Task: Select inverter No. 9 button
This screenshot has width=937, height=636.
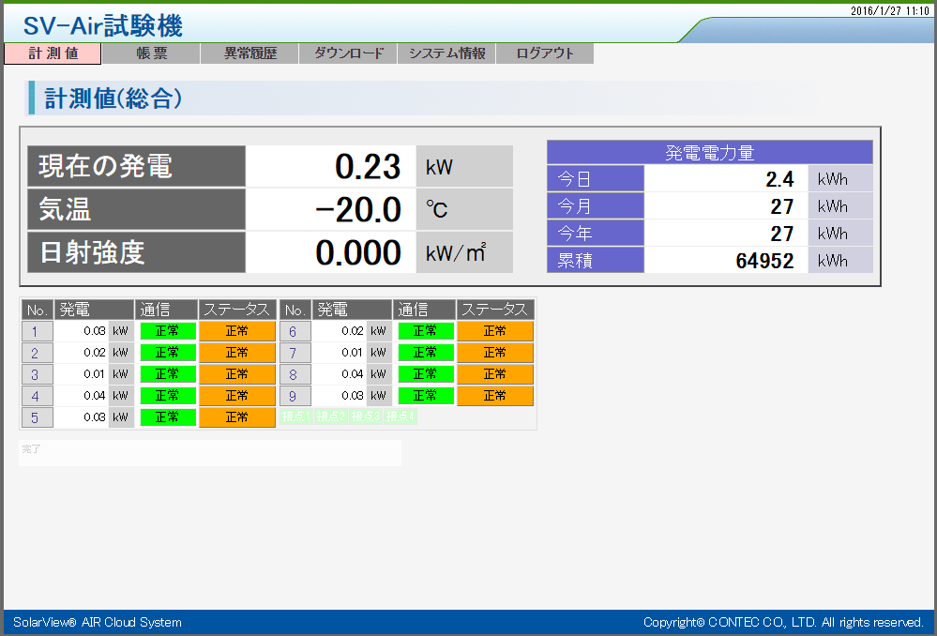Action: 294,396
